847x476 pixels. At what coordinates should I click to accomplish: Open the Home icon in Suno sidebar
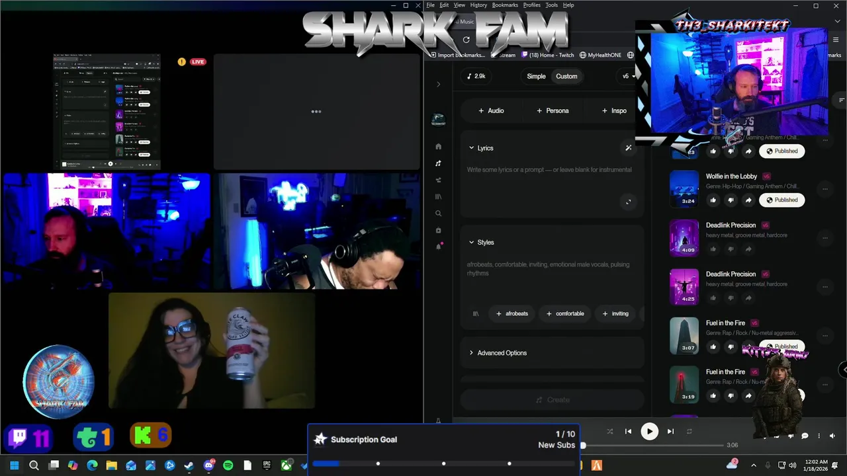(x=438, y=146)
